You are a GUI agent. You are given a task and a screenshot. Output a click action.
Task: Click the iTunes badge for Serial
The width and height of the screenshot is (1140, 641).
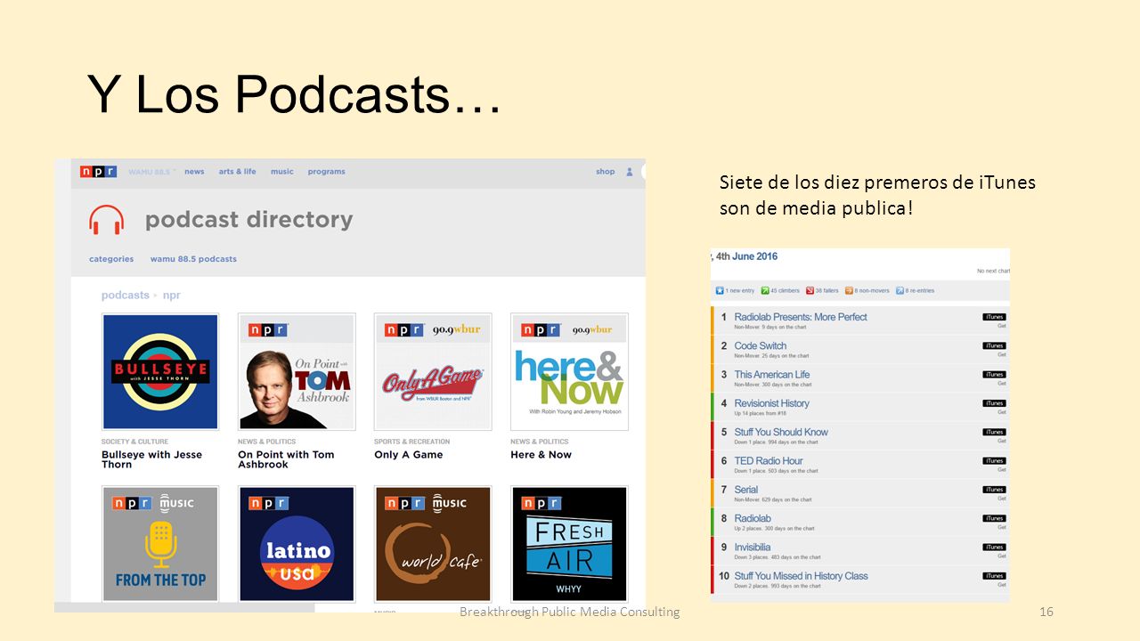(994, 490)
